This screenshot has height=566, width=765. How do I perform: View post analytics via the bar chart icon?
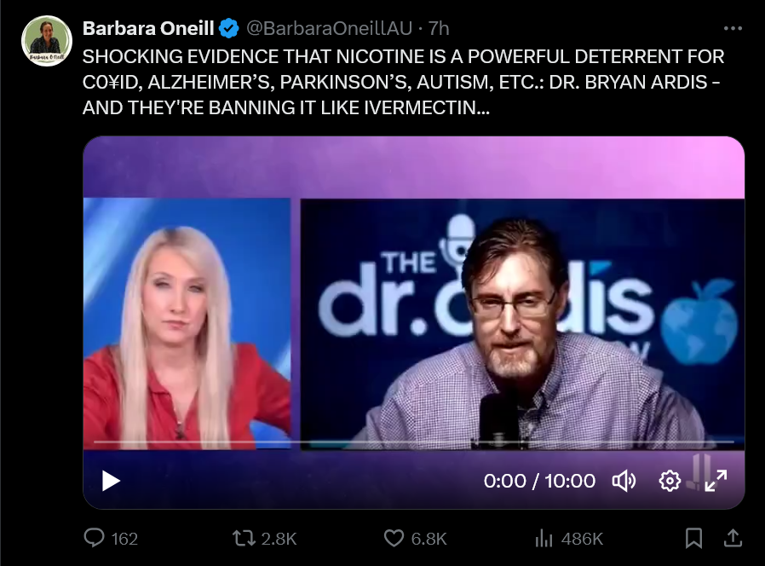tap(544, 538)
